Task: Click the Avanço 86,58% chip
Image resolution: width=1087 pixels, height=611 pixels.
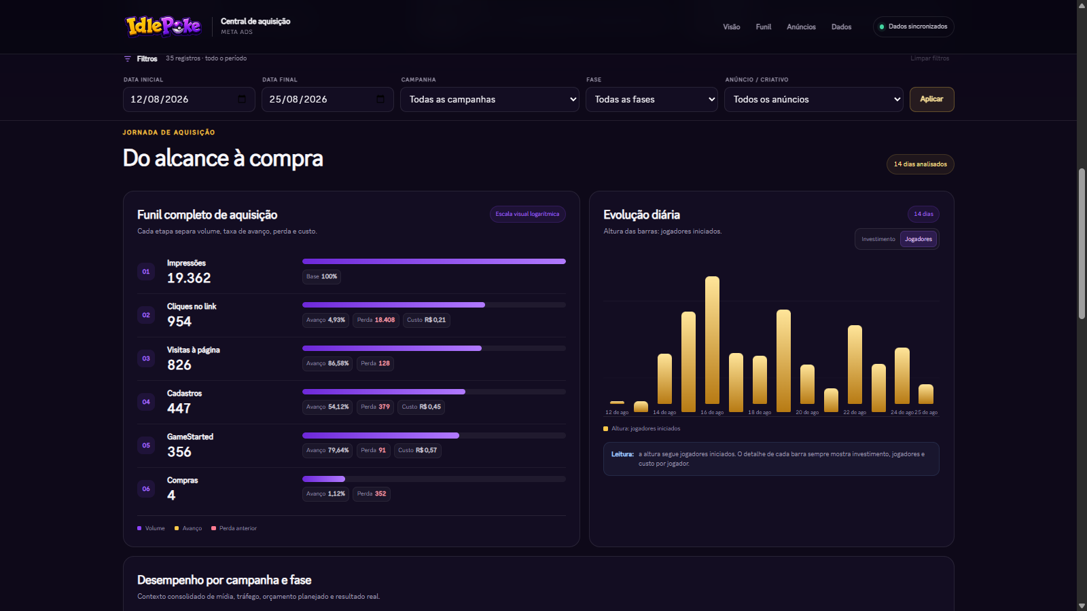Action: 327,363
